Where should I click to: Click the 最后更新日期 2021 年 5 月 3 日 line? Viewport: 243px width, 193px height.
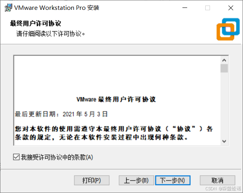point(61,114)
